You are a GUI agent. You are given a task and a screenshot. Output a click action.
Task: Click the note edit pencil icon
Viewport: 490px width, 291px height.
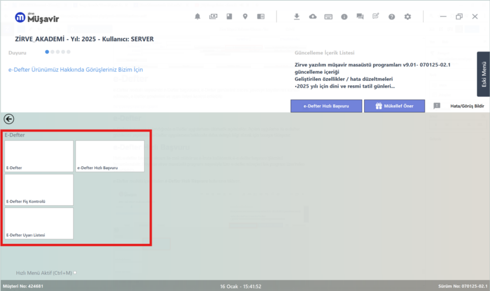(x=376, y=16)
